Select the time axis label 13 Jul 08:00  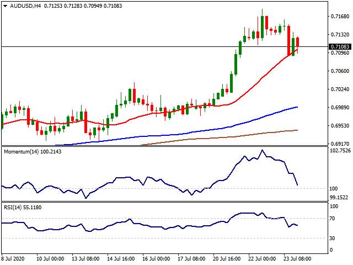pyautogui.click(x=85, y=258)
